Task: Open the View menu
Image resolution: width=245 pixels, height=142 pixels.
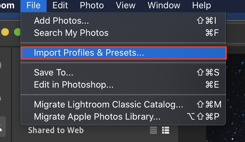Action: click(125, 5)
